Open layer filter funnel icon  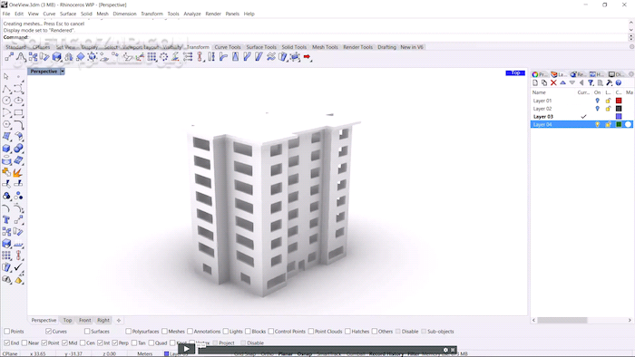(591, 82)
